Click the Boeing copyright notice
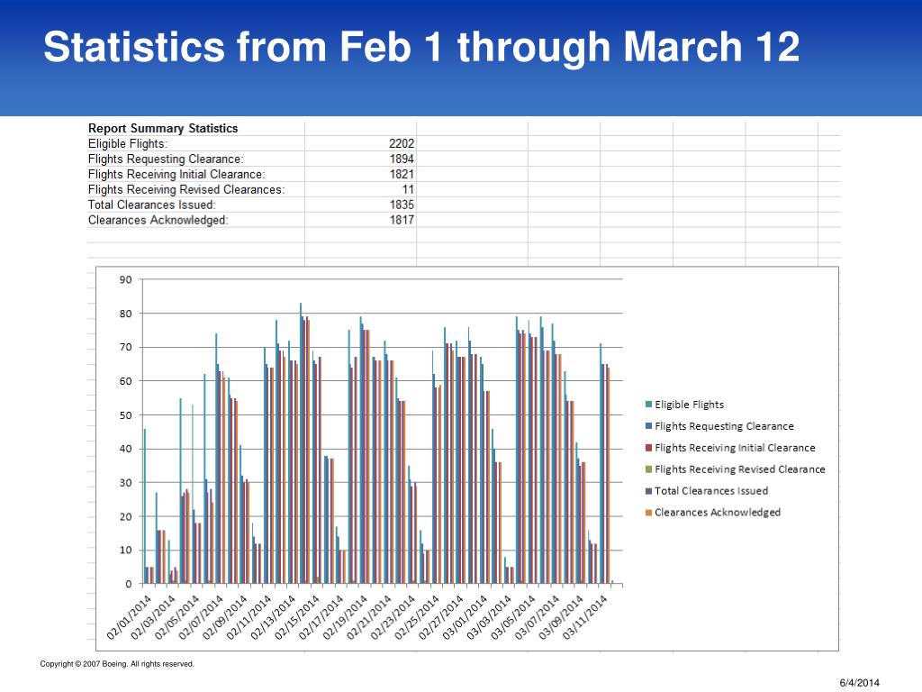 click(117, 664)
